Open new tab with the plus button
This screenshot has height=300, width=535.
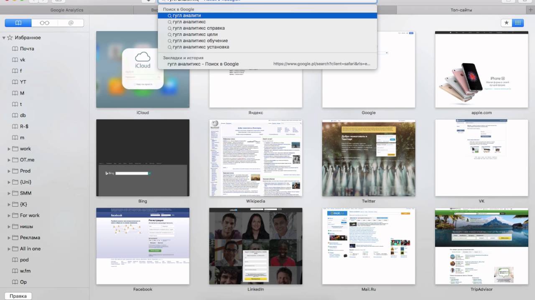531,10
